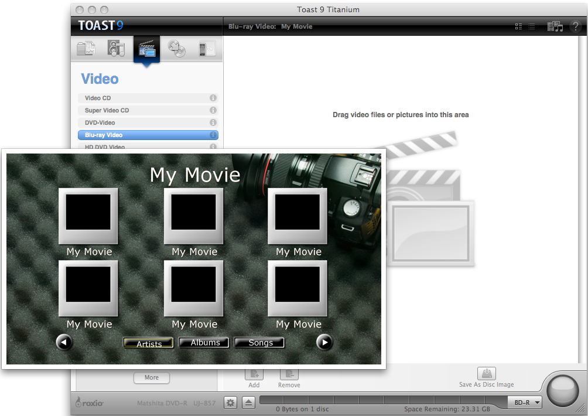Click the '0 Bytes on 1 disc' text
Viewport: 588px width, 416px height.
(302, 409)
